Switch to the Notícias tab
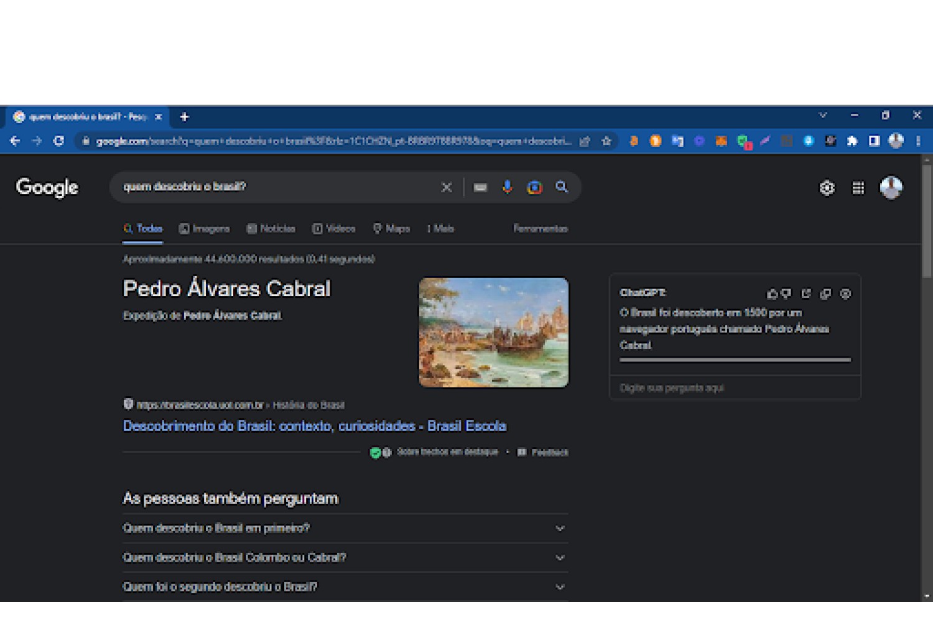 click(x=271, y=229)
